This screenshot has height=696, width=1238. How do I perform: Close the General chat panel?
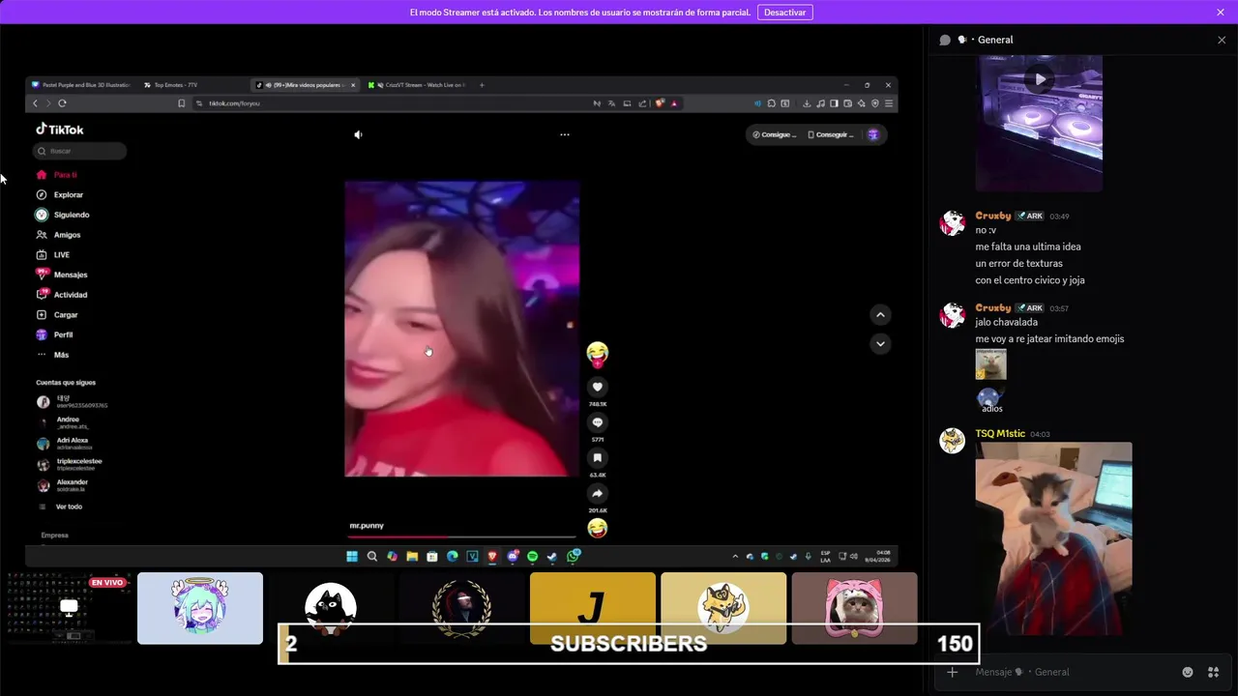1222,40
